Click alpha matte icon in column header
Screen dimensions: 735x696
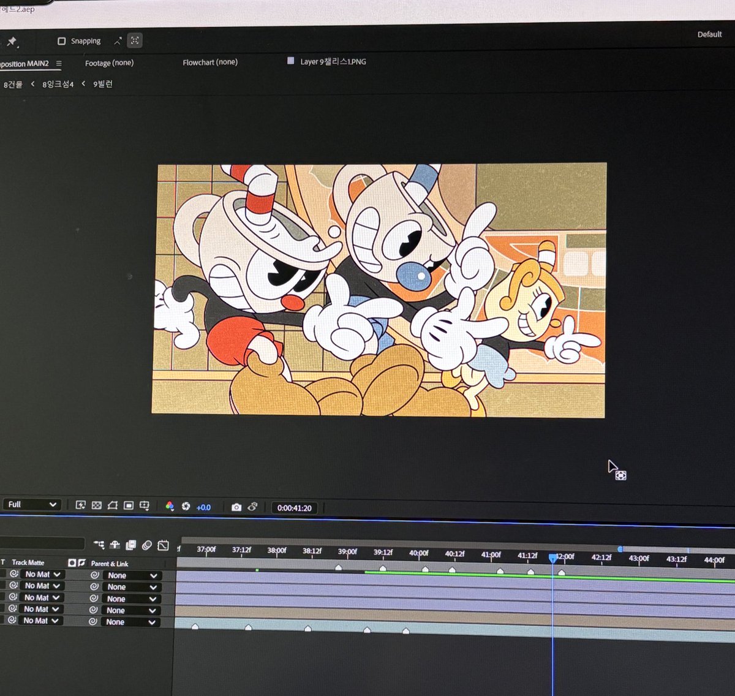(72, 562)
